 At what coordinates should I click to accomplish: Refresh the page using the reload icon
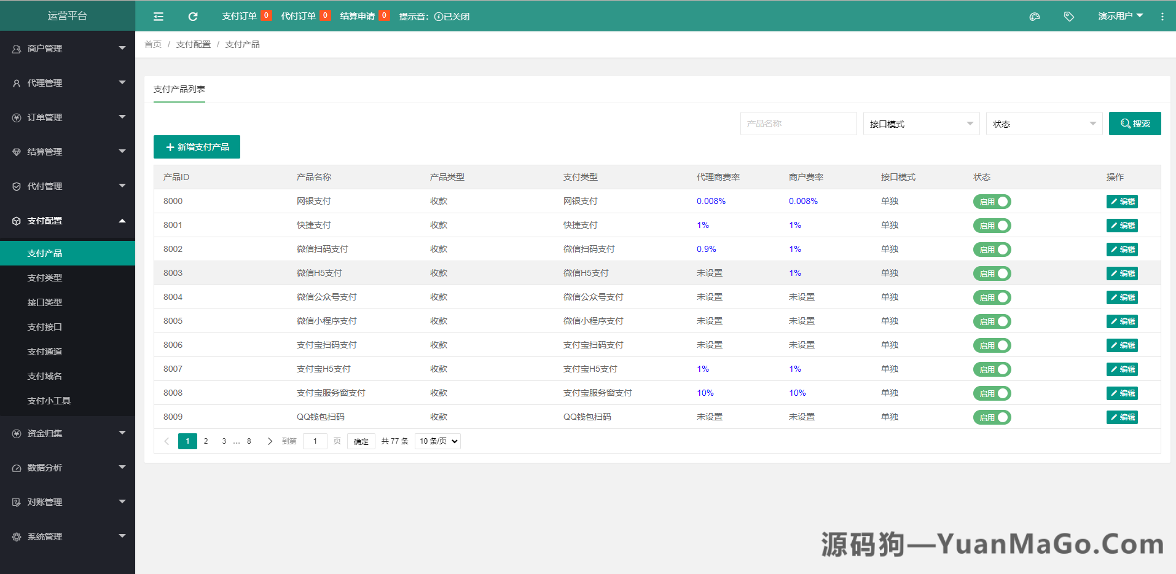(192, 16)
